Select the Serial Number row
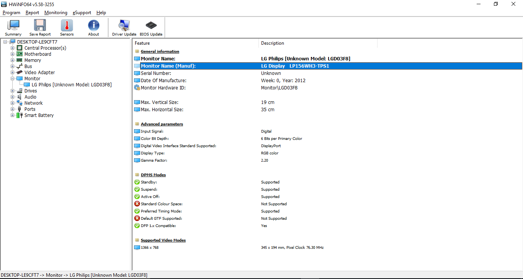 click(328, 73)
